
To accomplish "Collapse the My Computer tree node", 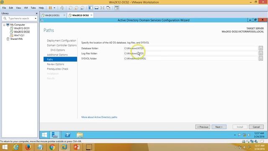I will coord(4,25).
